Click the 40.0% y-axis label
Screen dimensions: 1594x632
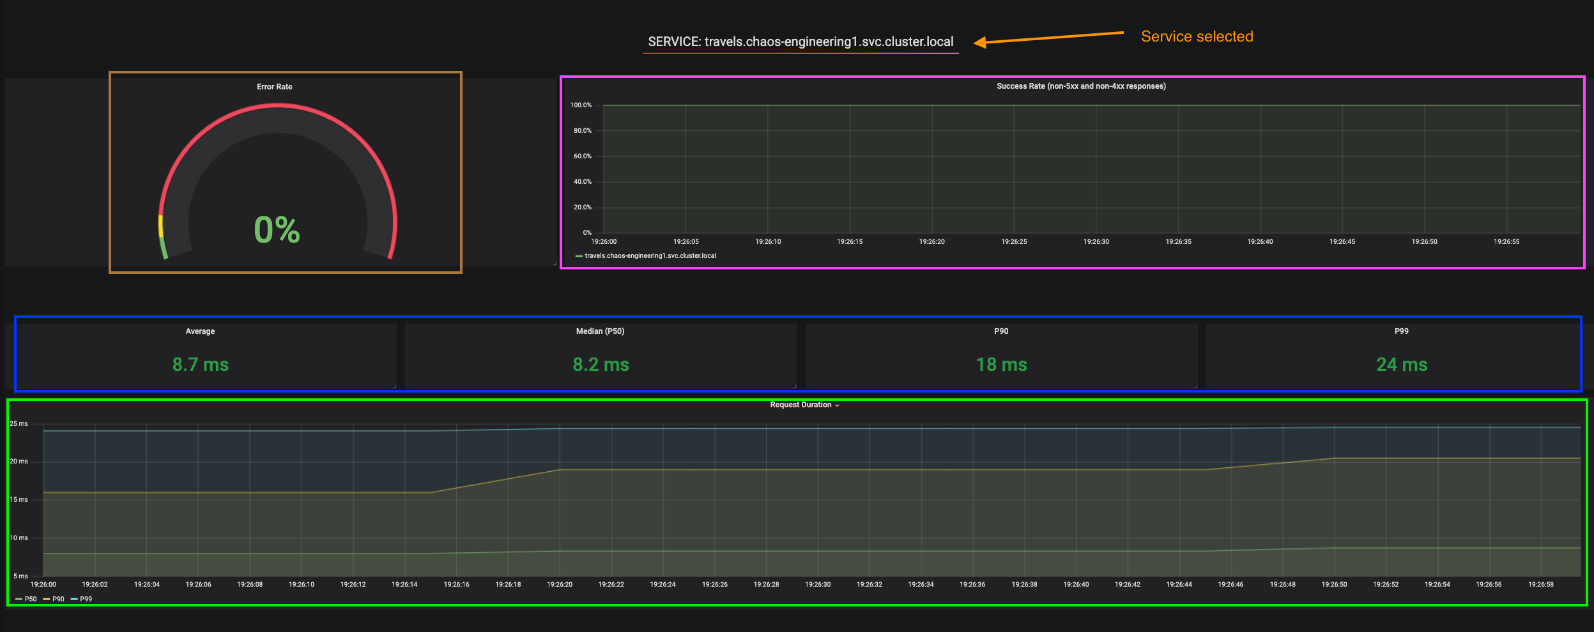tap(583, 181)
